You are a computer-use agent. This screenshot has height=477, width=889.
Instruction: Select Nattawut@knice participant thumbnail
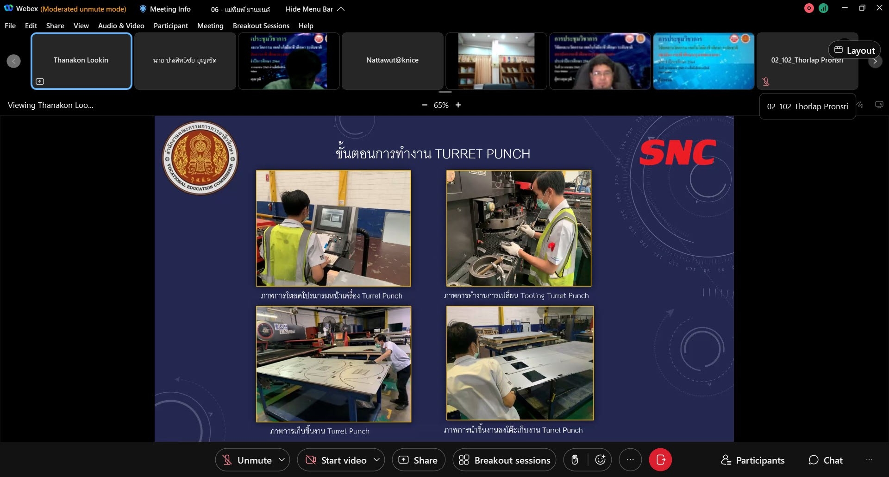[x=392, y=61]
